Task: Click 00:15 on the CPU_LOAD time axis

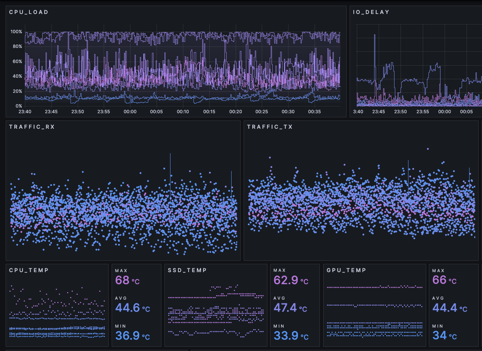Action: [209, 112]
